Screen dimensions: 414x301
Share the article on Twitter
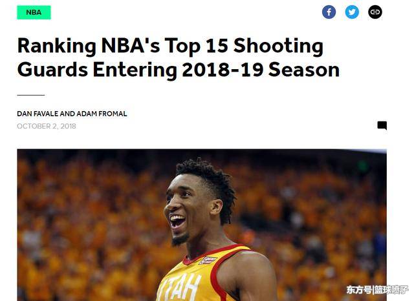pyautogui.click(x=352, y=12)
